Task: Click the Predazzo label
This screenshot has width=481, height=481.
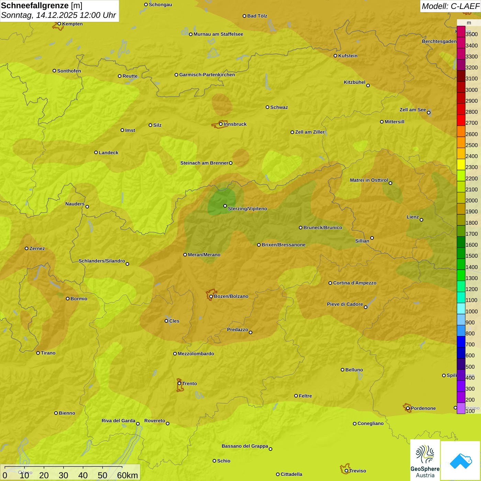Action: (237, 329)
